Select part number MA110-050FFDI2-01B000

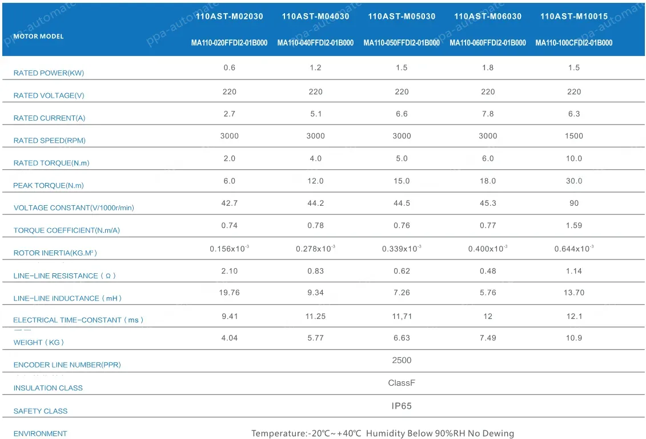pos(402,43)
